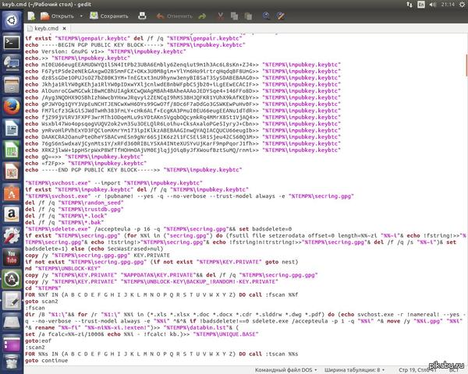
Task: Open the YouTube launcher icon
Action: tap(12, 257)
